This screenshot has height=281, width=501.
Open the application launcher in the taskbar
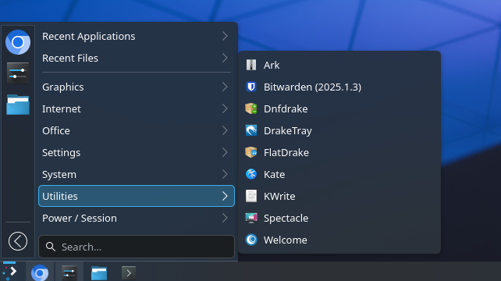10,272
